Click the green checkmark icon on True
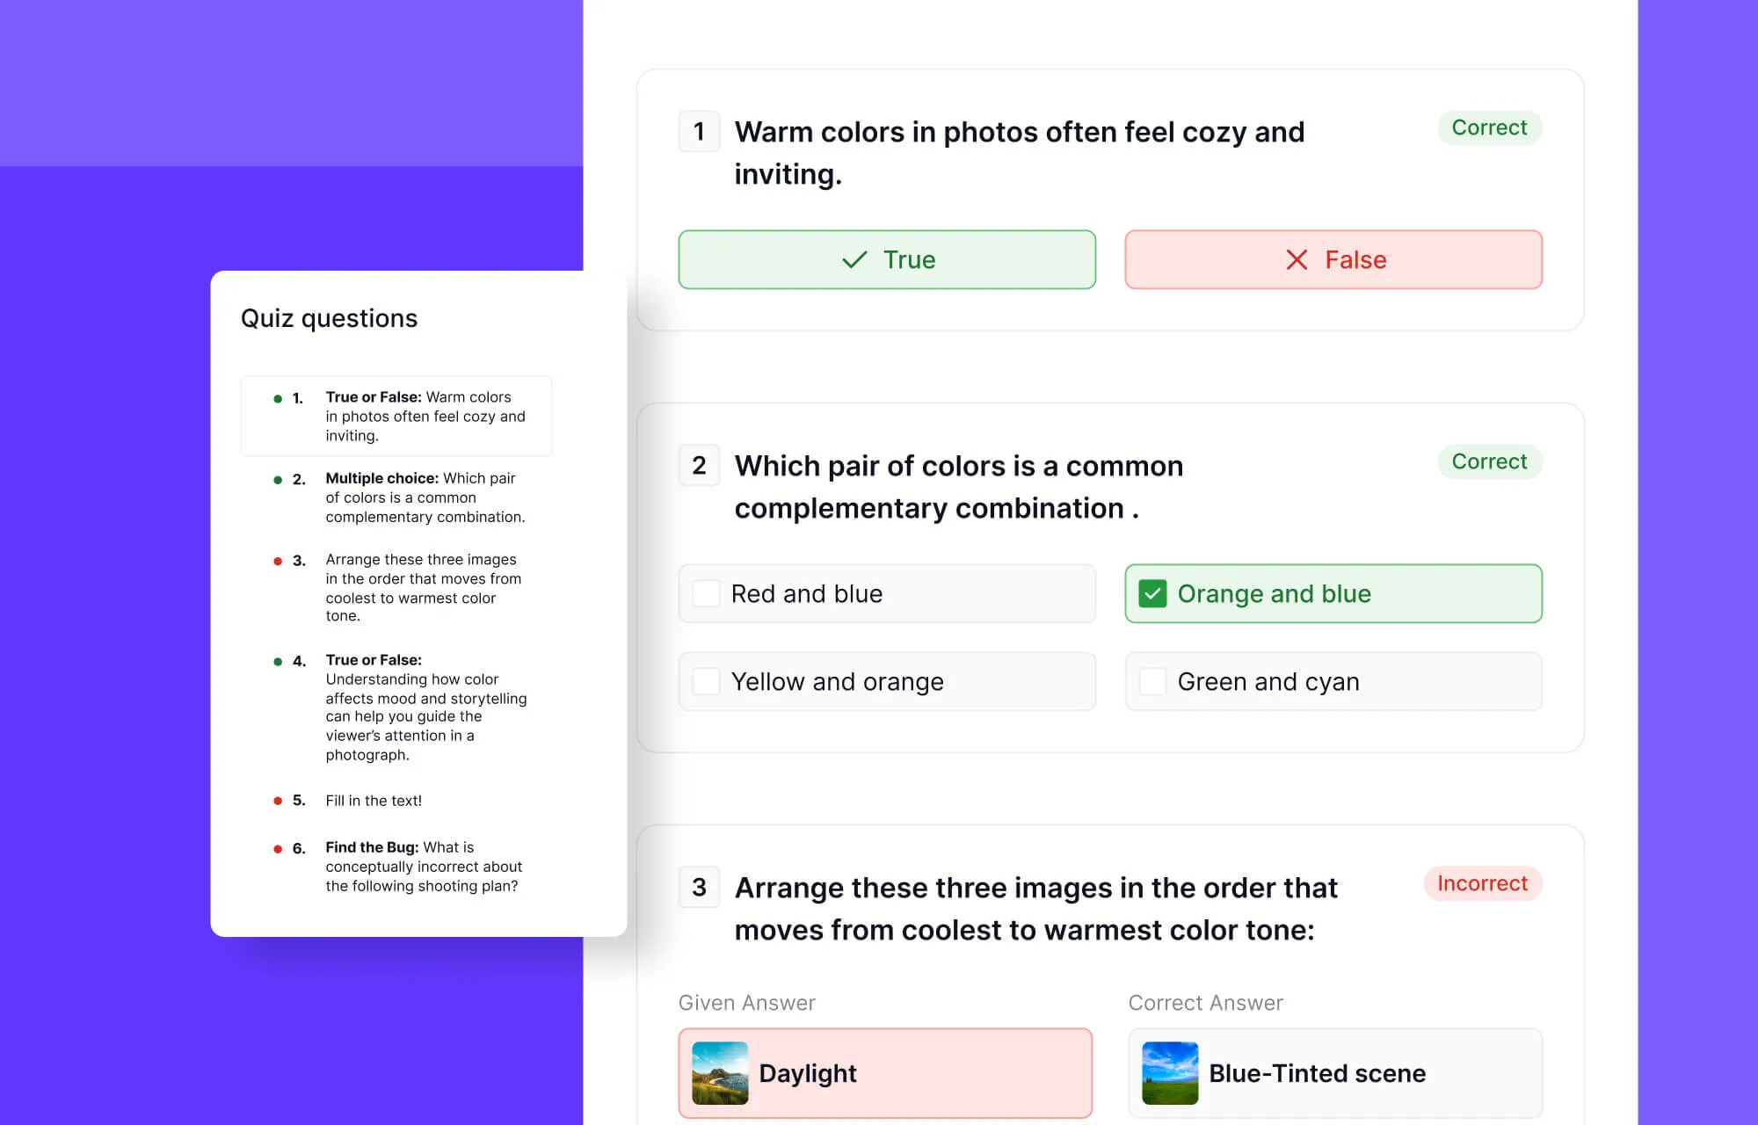Viewport: 1758px width, 1125px height. pos(854,260)
